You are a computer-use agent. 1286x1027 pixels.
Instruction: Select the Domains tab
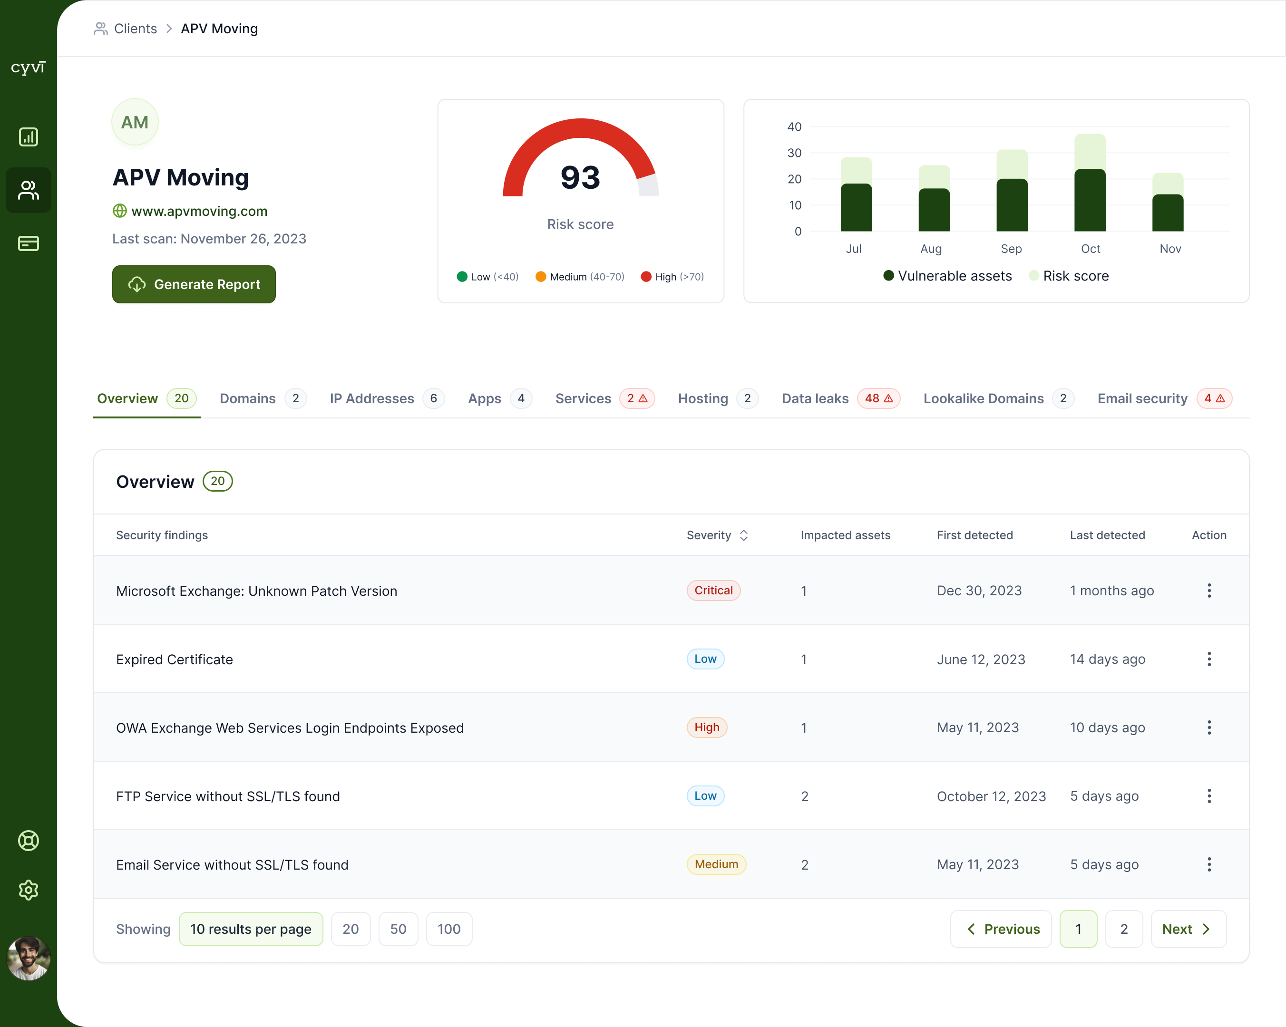[x=247, y=398]
